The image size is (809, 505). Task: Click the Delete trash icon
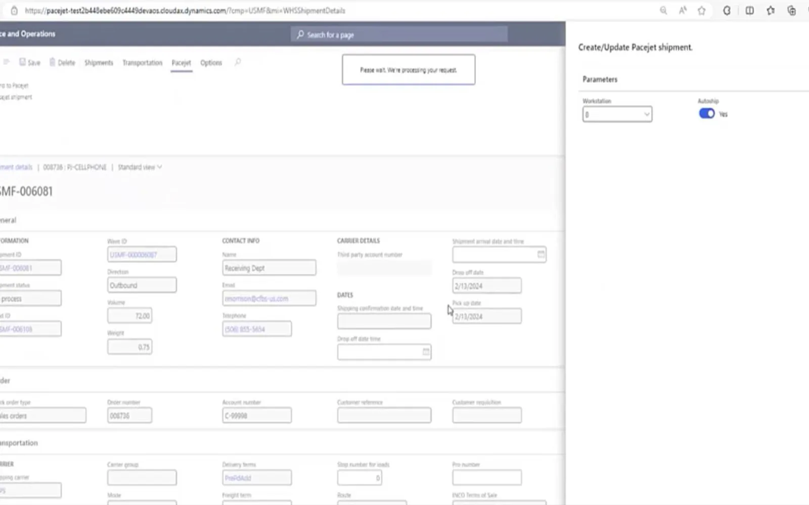click(52, 62)
